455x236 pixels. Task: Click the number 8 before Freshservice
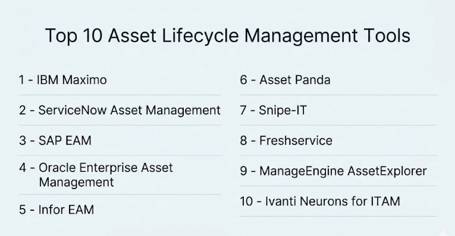click(243, 141)
